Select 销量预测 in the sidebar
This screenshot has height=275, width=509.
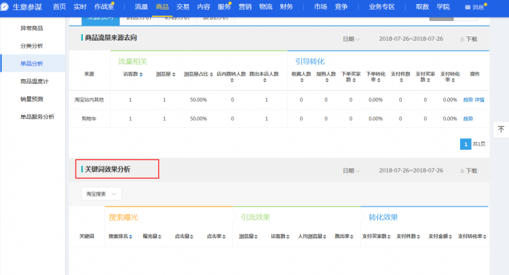pyautogui.click(x=32, y=99)
